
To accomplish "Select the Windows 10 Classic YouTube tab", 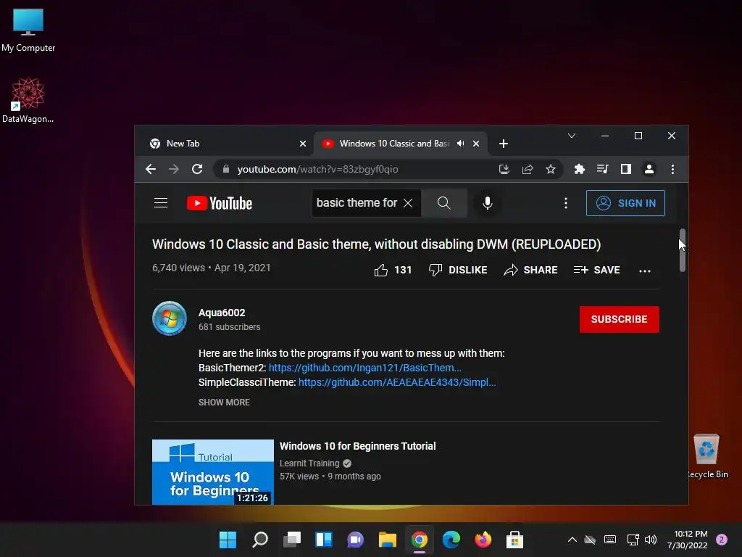I will [393, 144].
